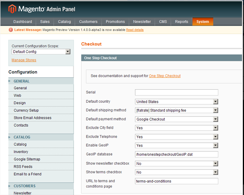Open the Default payment method dropdown

(x=177, y=119)
